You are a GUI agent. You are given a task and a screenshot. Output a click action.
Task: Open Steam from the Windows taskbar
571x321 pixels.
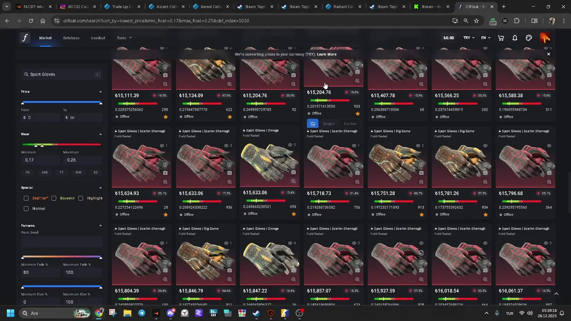(x=256, y=313)
